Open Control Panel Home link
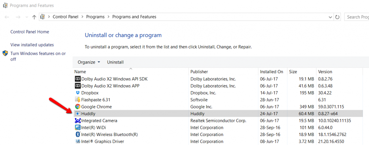Screen dimensions: 369x145 30,32
